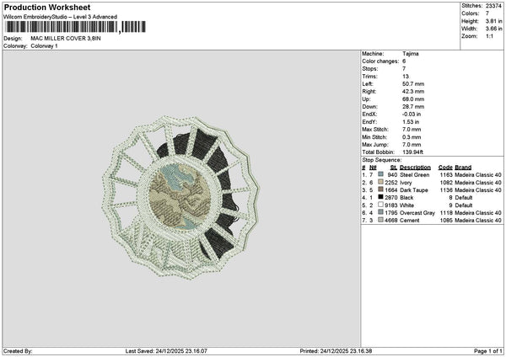The width and height of the screenshot is (506, 357).
Task: Click the Up value '68.0 mm'
Action: pyautogui.click(x=413, y=99)
